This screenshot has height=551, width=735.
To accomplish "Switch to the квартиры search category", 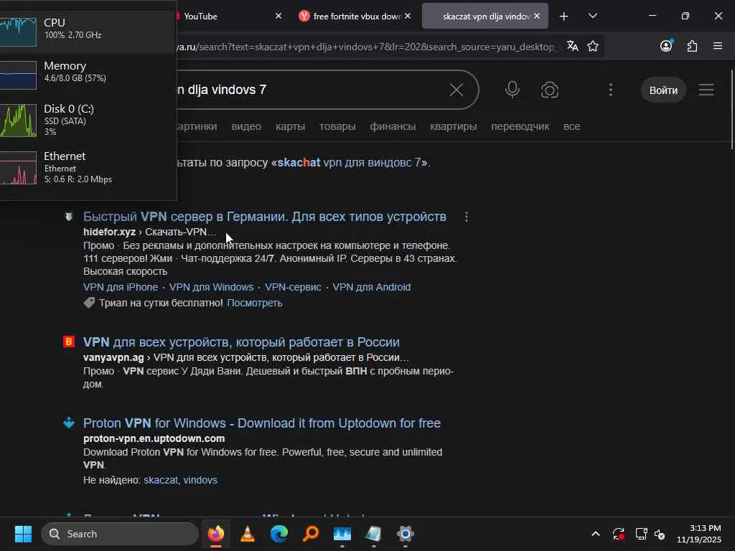I will (454, 126).
